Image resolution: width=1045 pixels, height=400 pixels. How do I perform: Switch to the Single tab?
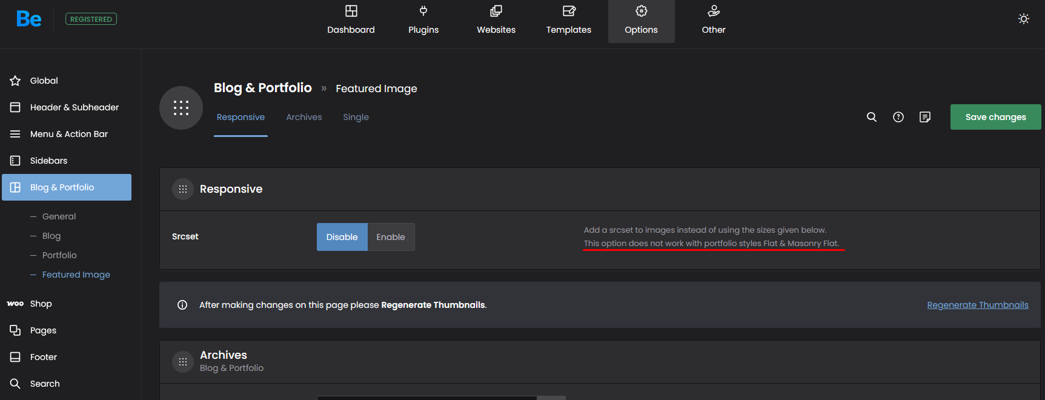pos(356,117)
